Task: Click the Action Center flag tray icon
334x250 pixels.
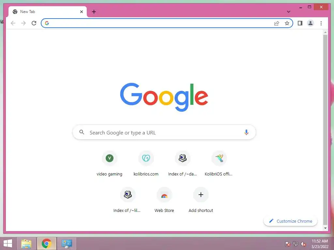Action: coord(288,243)
